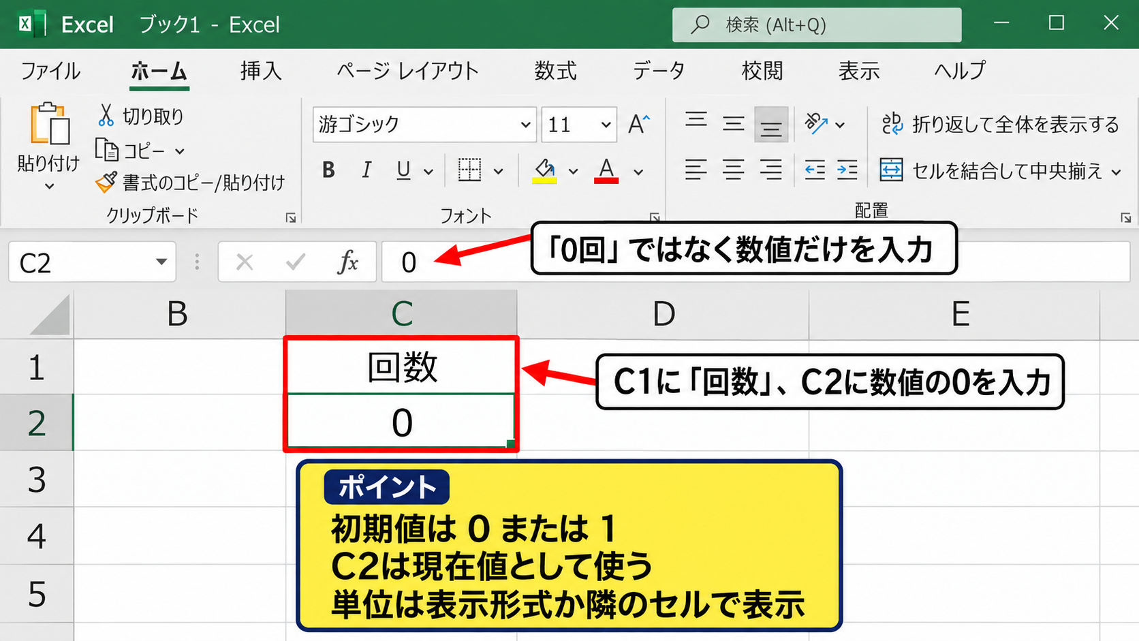The height and width of the screenshot is (641, 1139).
Task: Open the 表示 tab
Action: pos(859,71)
